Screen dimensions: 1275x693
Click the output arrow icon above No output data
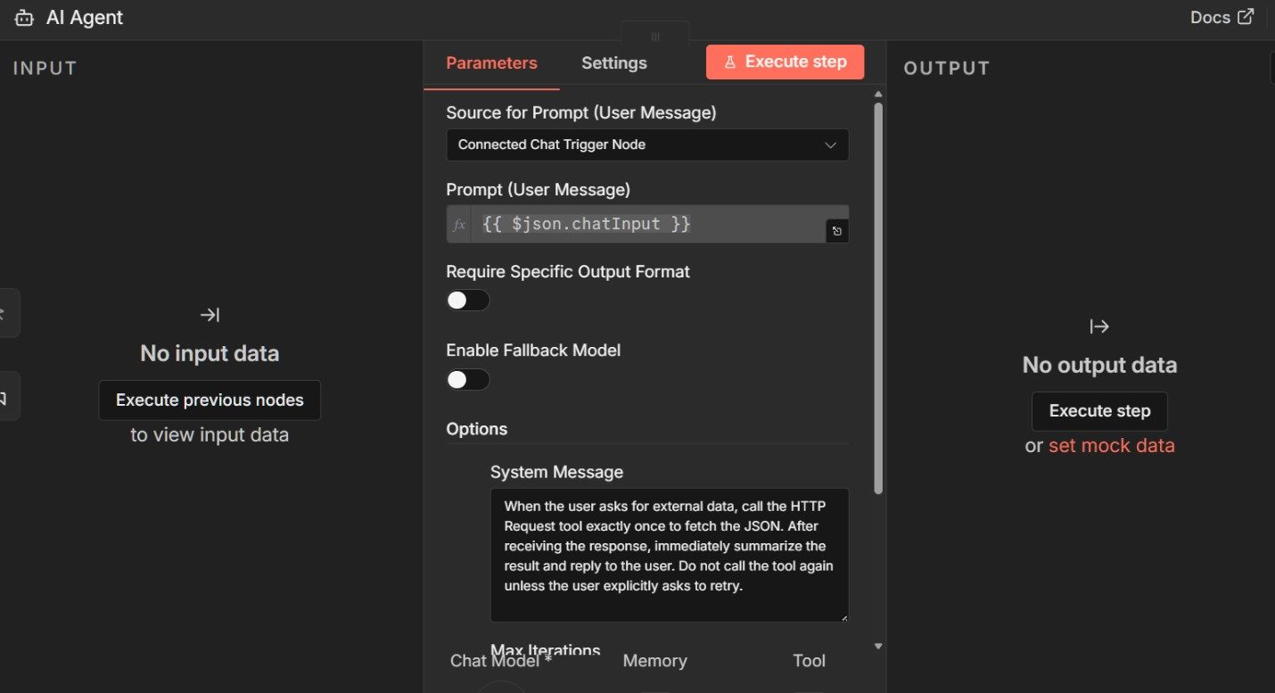[1099, 326]
